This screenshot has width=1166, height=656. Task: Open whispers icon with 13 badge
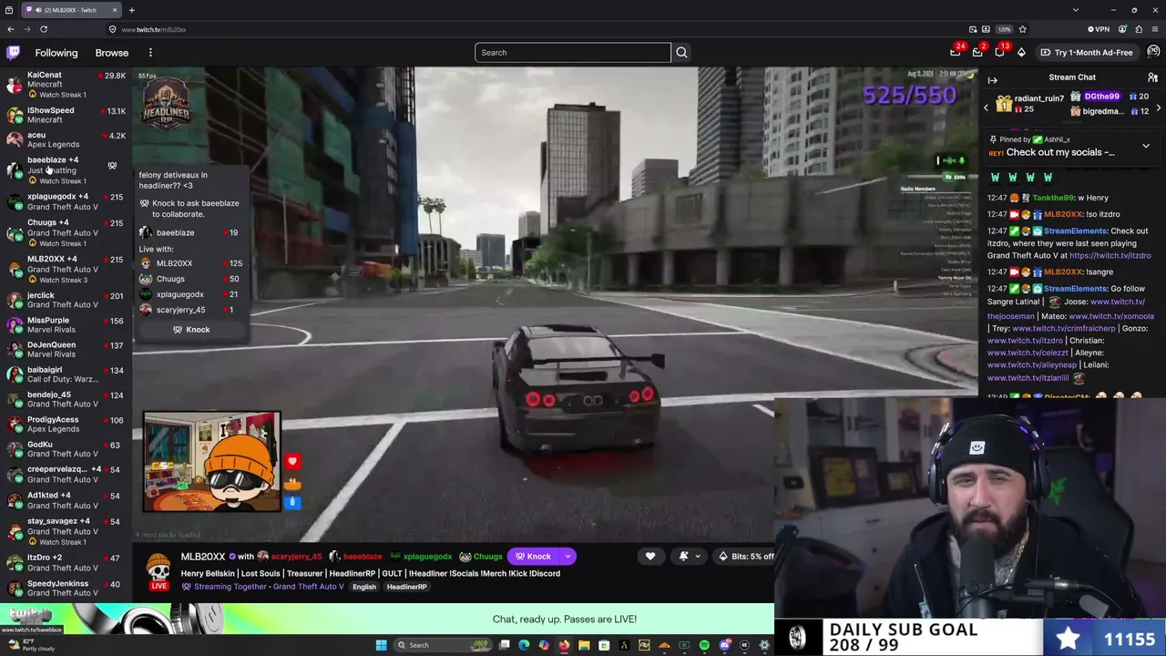pos(999,52)
